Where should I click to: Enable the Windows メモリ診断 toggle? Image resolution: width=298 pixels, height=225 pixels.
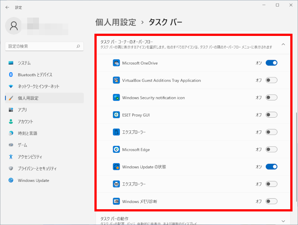[x=272, y=201]
